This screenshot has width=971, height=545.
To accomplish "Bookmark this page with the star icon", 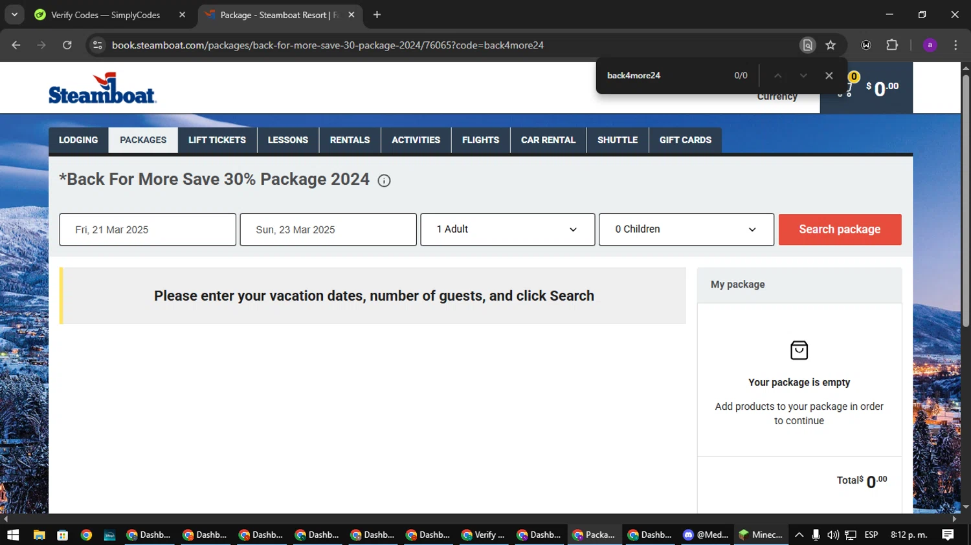I will pyautogui.click(x=831, y=45).
